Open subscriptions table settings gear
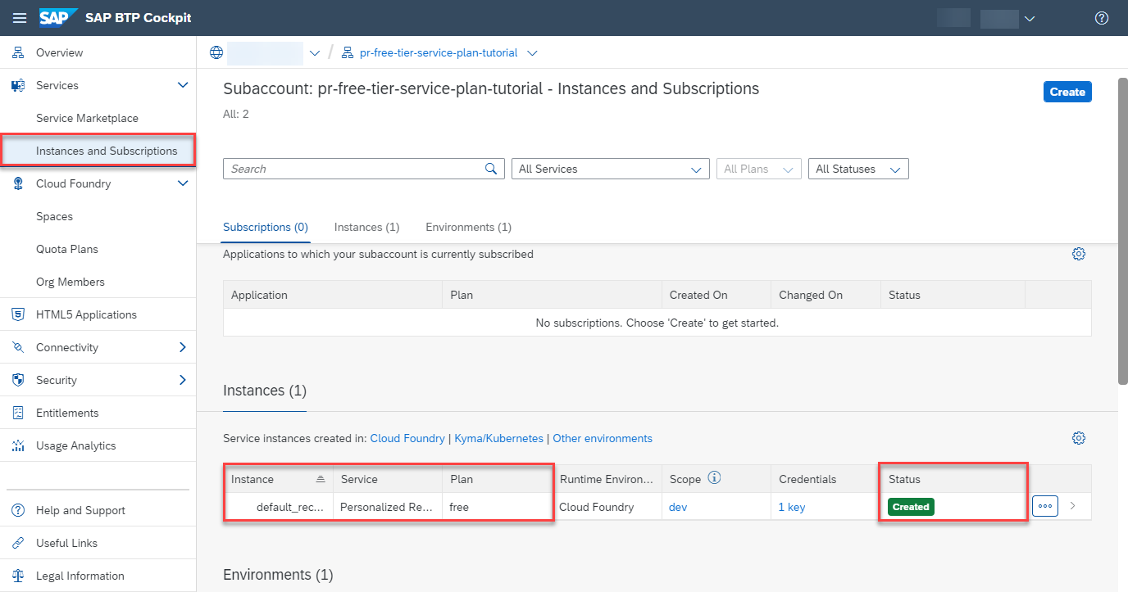1128x592 pixels. [1079, 254]
